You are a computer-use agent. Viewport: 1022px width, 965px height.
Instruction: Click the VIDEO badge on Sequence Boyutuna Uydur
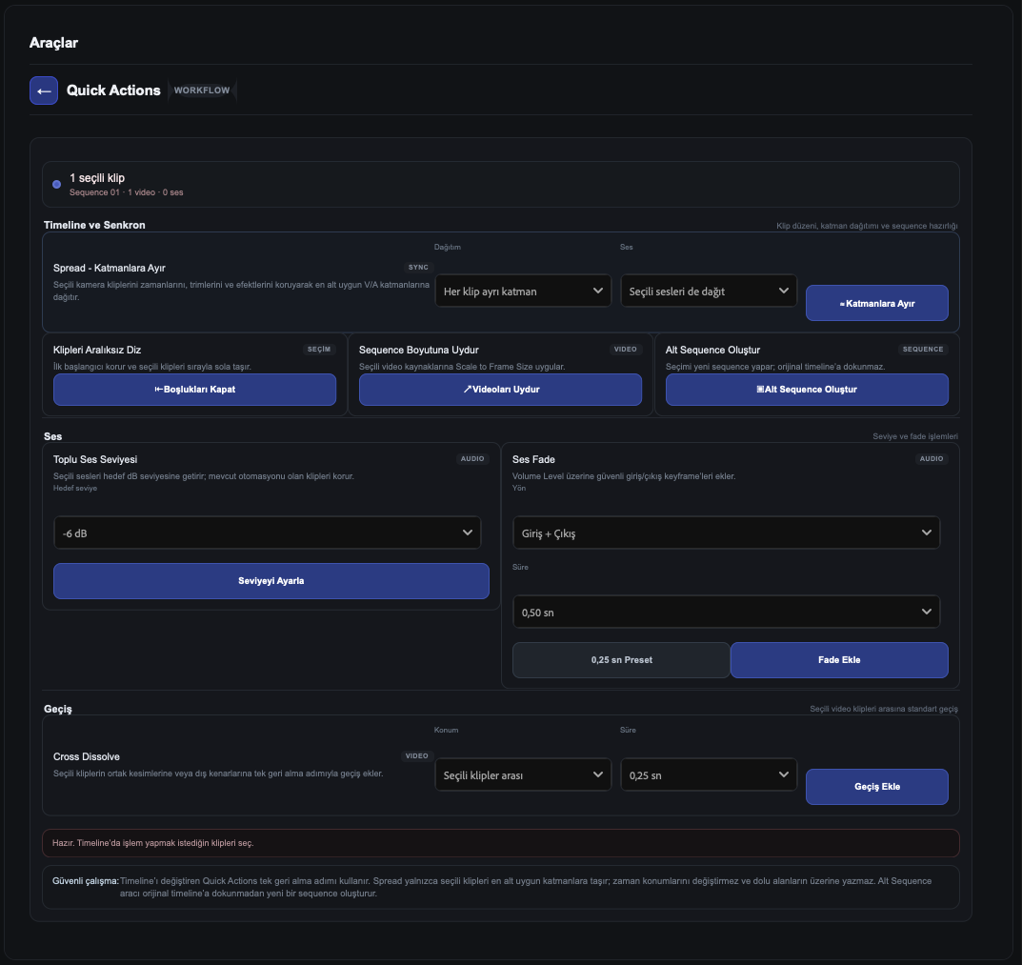point(625,350)
